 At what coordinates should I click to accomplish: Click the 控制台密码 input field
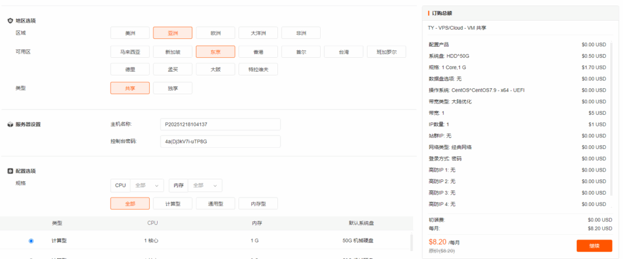point(220,142)
